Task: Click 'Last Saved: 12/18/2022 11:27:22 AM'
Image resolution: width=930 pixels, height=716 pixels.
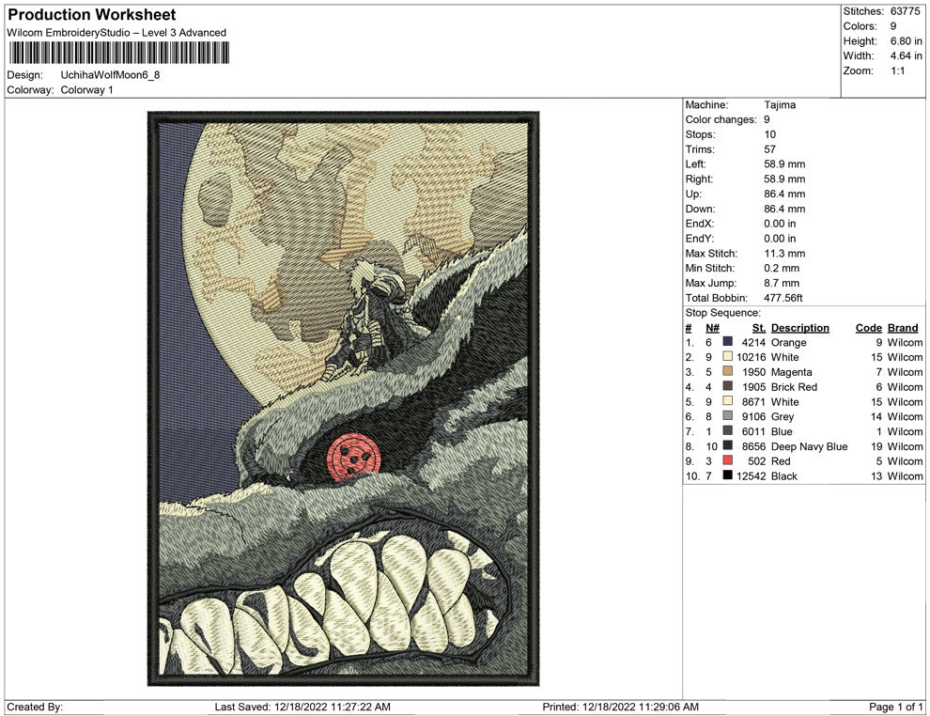Action: click(x=302, y=707)
